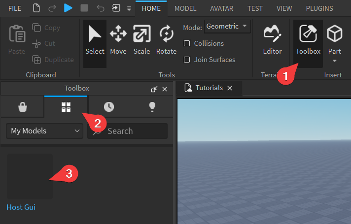Open the Terrain Editor
Screen dimensions: 351x224
[x=272, y=40]
